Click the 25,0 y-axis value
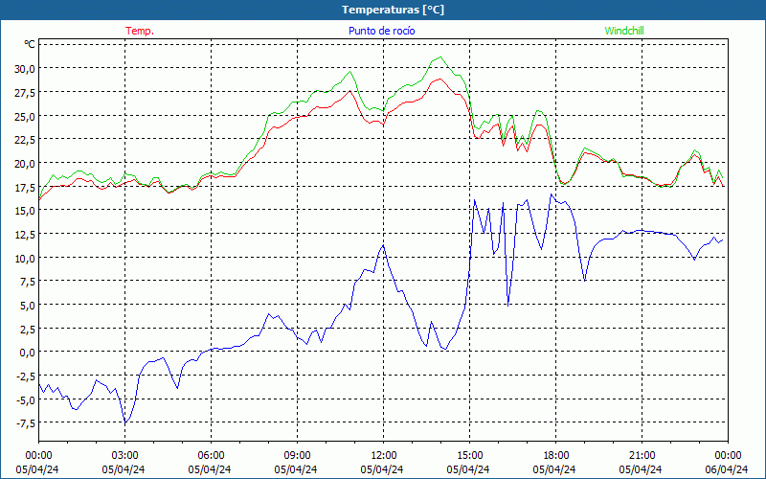 [25, 116]
